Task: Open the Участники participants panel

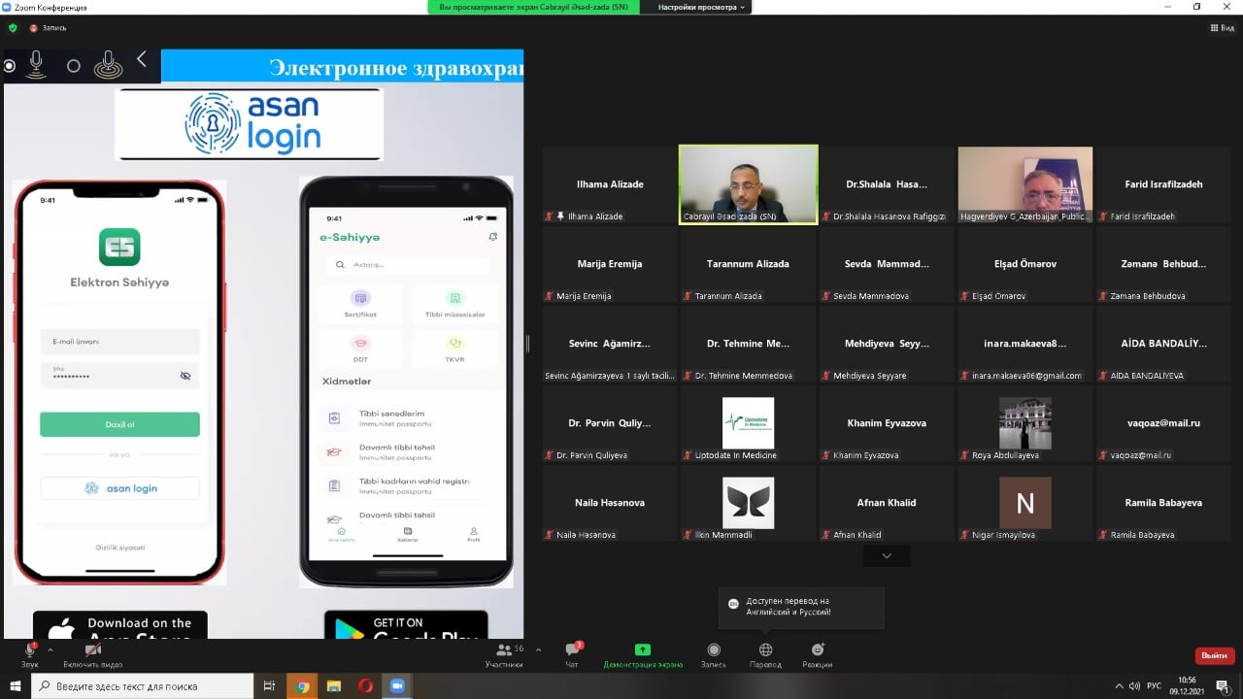Action: click(504, 655)
